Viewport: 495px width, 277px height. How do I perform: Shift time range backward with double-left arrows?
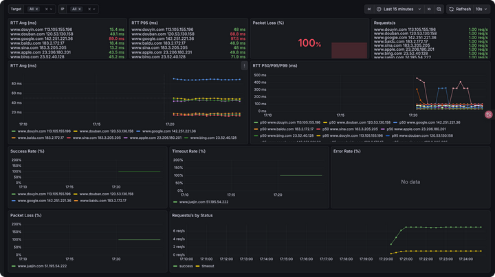click(x=369, y=9)
